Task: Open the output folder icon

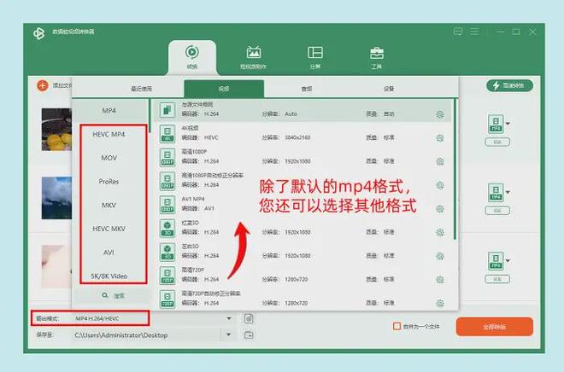Action: [249, 335]
